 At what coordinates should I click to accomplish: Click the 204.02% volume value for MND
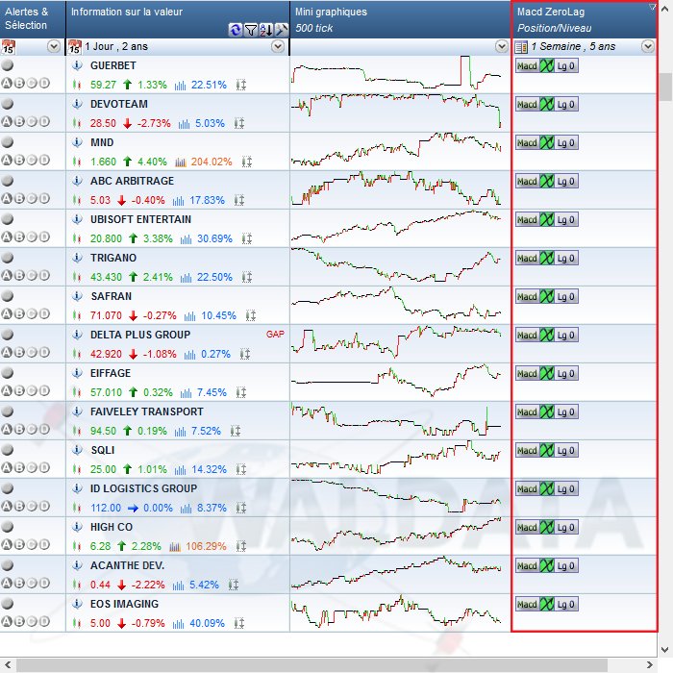212,162
